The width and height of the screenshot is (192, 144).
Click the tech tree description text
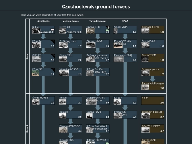click(52, 15)
